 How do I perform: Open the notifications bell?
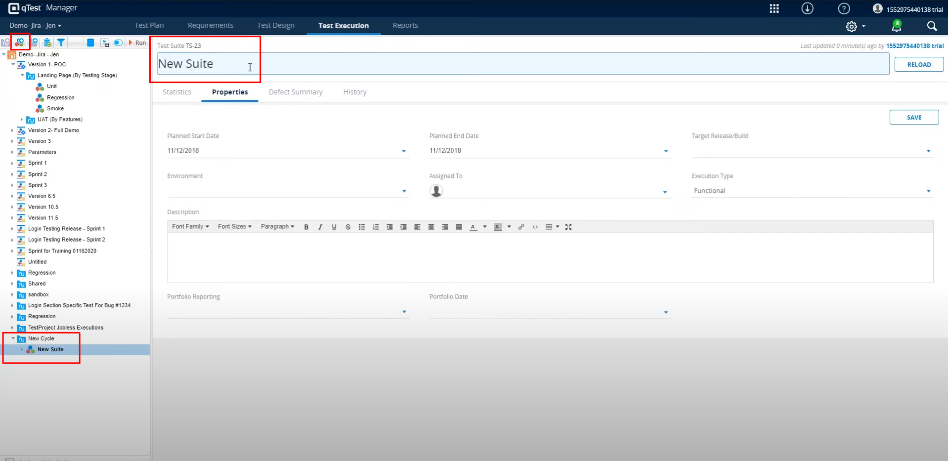896,26
